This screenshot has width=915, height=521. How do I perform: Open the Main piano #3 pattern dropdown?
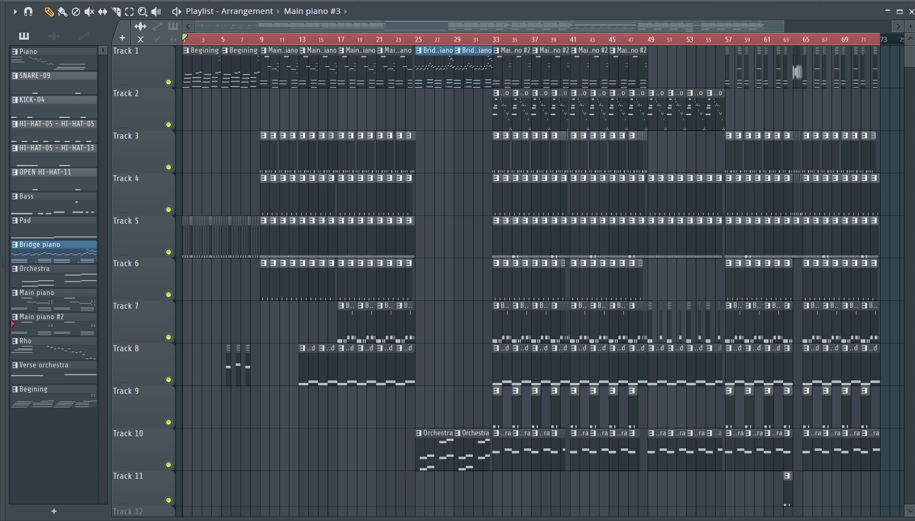pos(312,11)
